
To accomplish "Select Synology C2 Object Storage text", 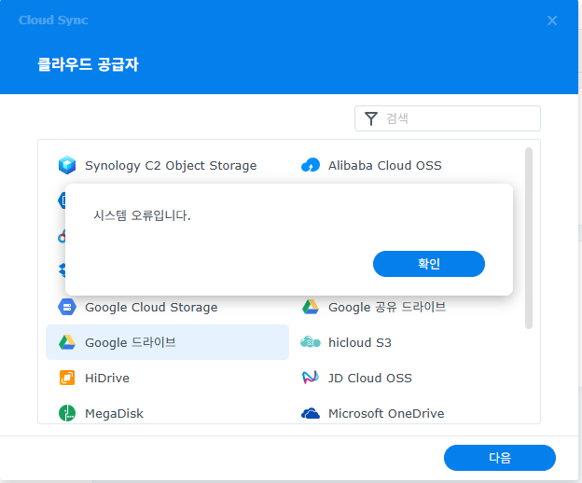I will [x=171, y=165].
